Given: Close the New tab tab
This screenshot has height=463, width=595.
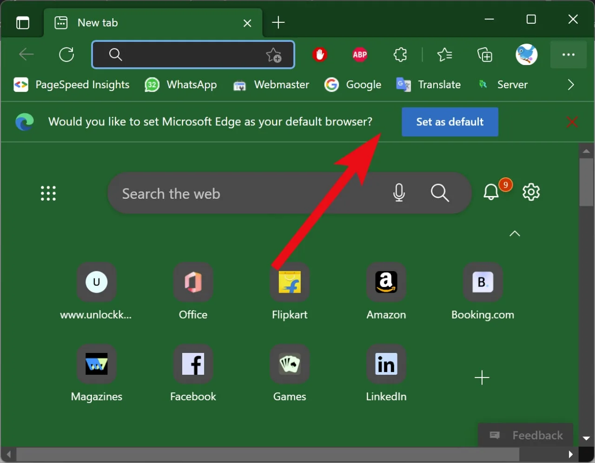Looking at the screenshot, I should (x=247, y=23).
